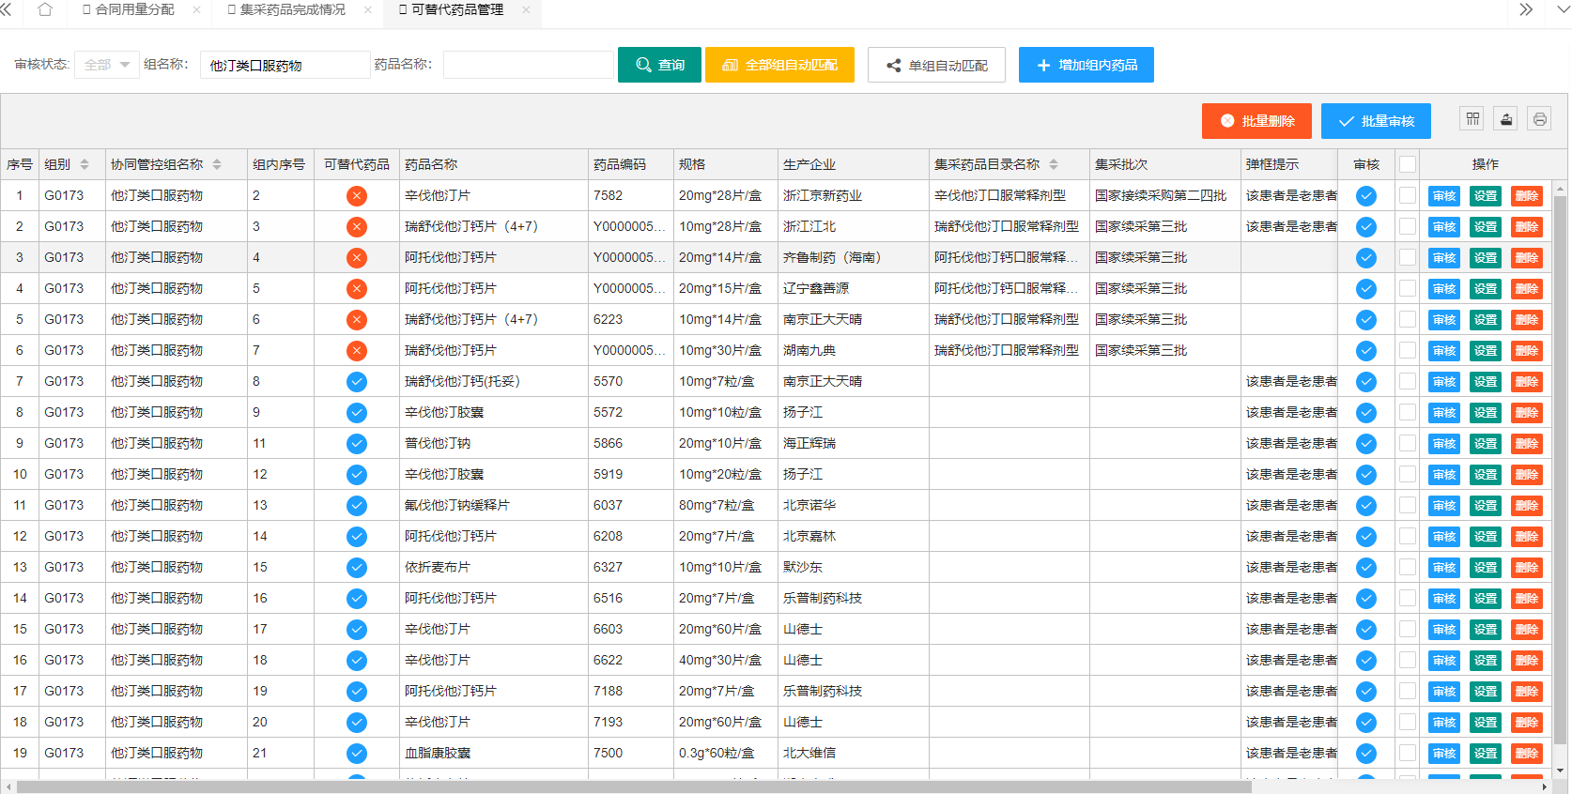The height and width of the screenshot is (794, 1572).
Task: Click the export table icon
Action: 1506,119
